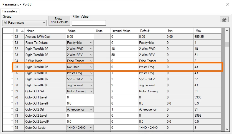The height and width of the screenshot is (134, 232).
Task: Expand the Opto Out1 Sel MotorRunning dropdown
Action: [91, 91]
